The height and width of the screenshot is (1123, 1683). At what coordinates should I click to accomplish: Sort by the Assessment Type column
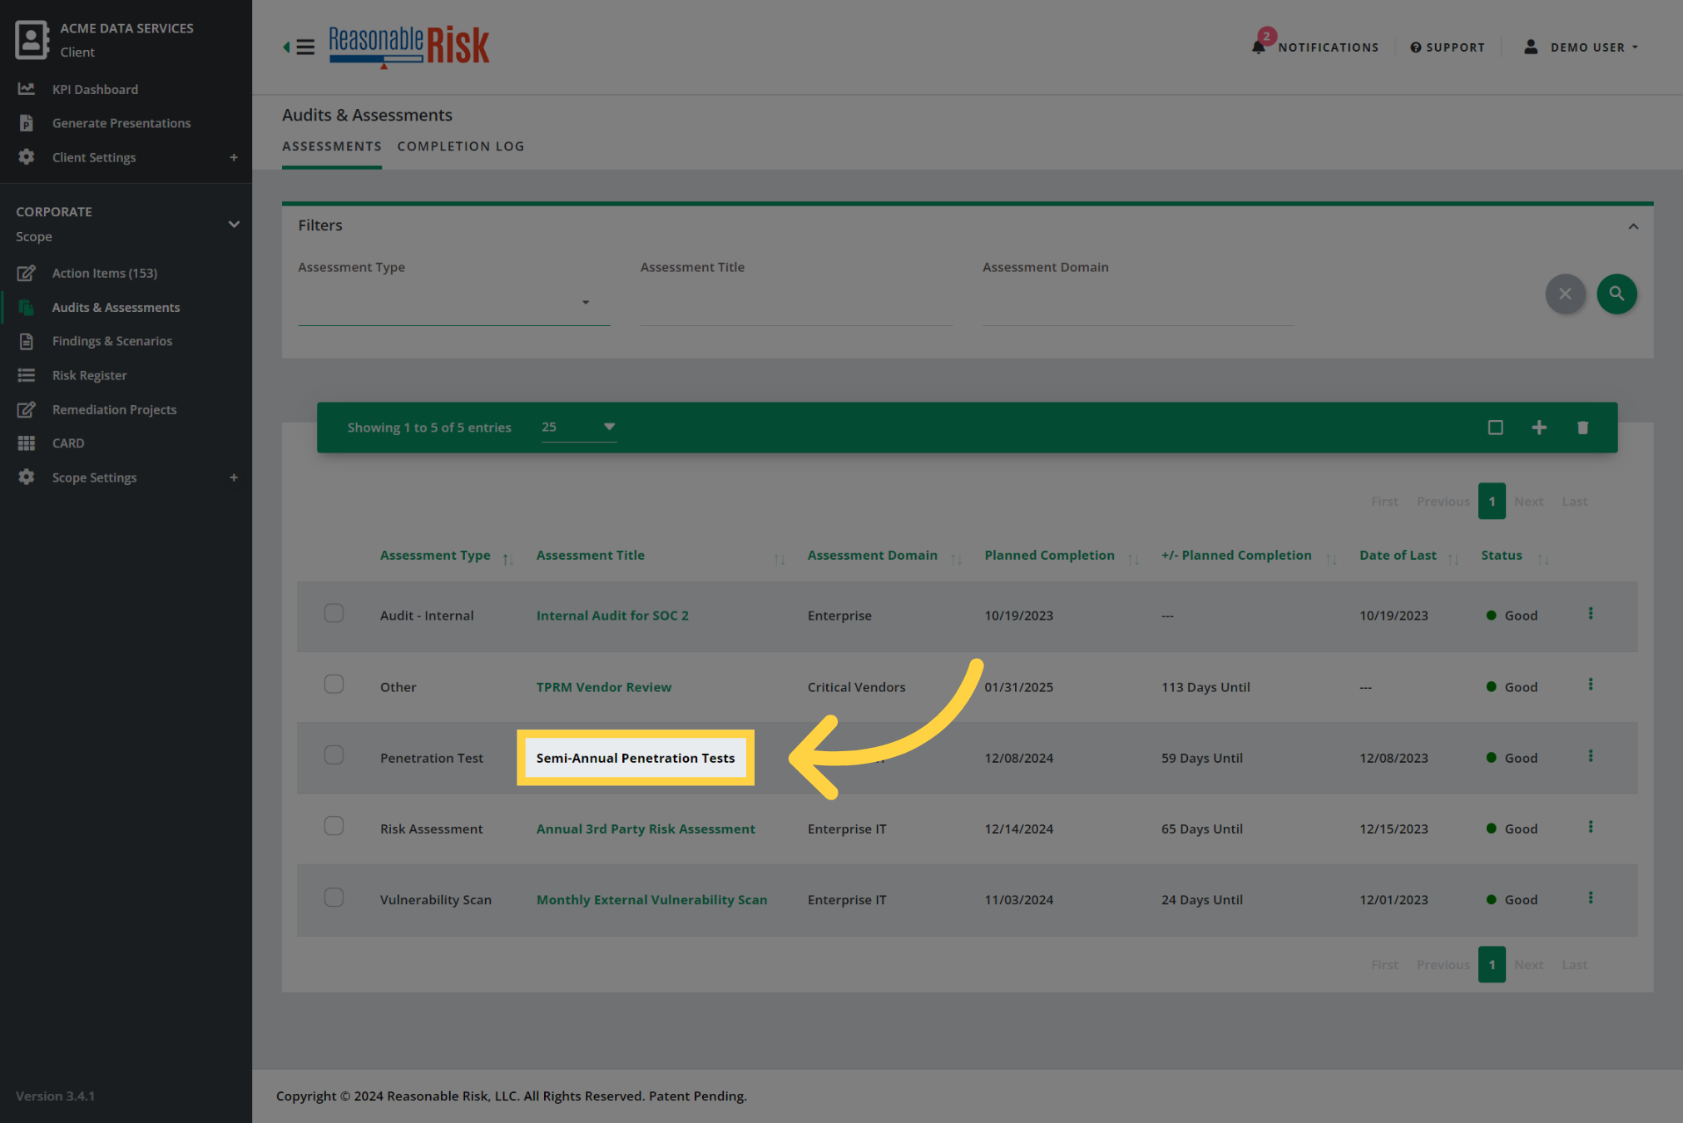click(435, 556)
